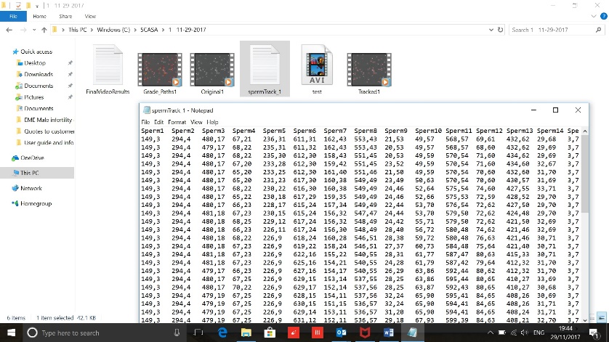
Task: Select Quick access in navigation pane
Action: (x=36, y=52)
